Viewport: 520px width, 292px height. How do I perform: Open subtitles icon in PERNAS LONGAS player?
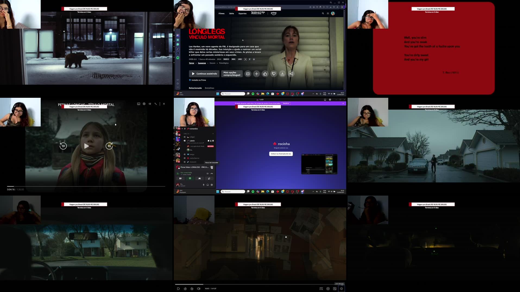click(x=138, y=104)
